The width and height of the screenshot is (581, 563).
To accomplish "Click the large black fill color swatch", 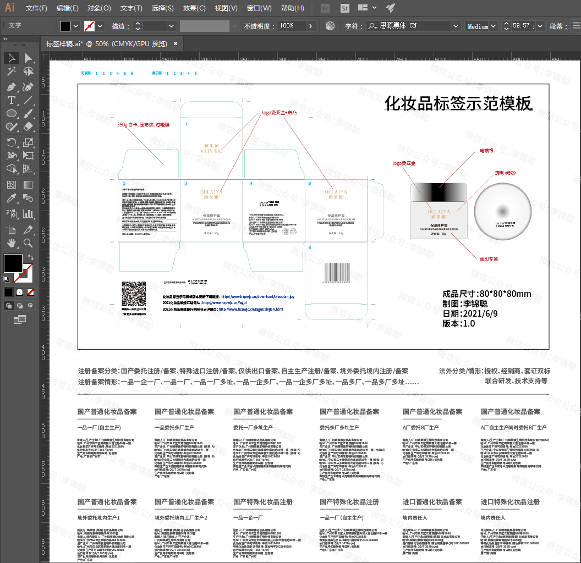I will coord(13,263).
